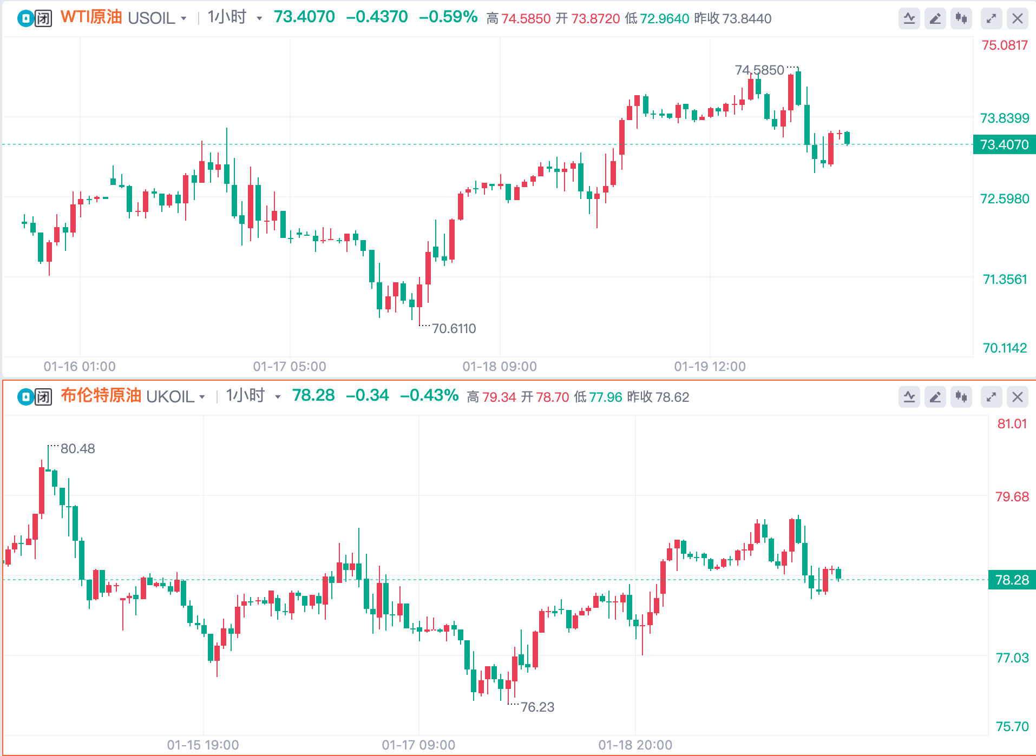Viewport: 1036px width, 756px height.
Task: Select the drawing pencil tool on WTI chart
Action: (x=935, y=19)
